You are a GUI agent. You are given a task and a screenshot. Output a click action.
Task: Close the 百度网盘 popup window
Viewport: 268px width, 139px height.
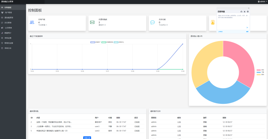[249, 8]
